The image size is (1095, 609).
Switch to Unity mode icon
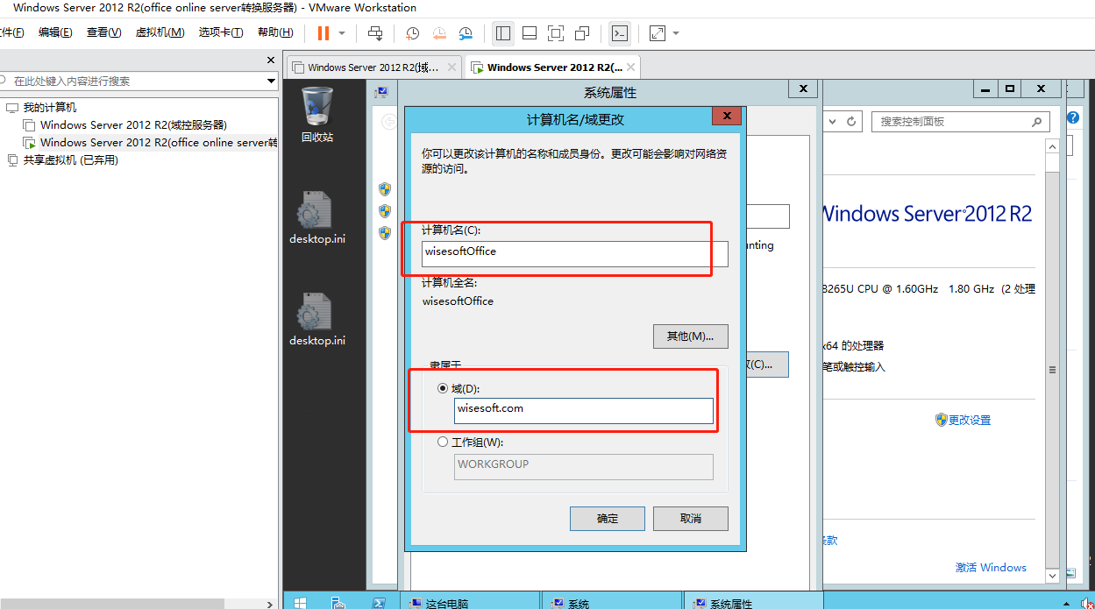pos(581,33)
